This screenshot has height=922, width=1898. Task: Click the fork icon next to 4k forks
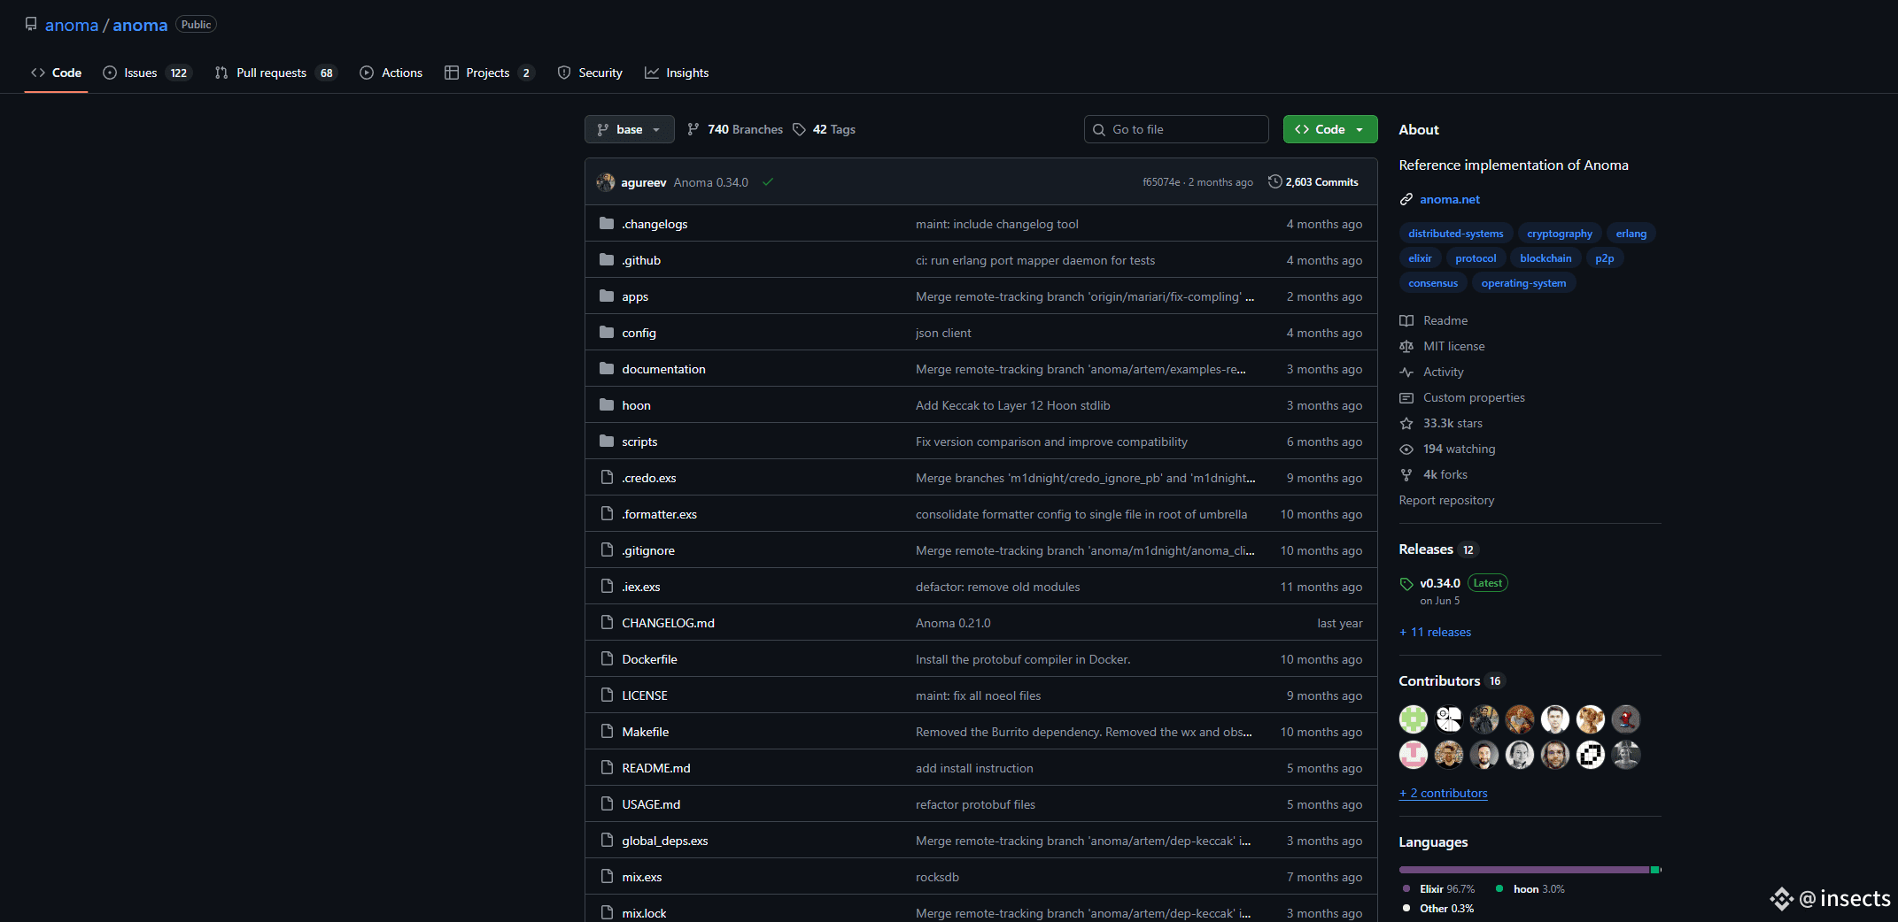tap(1406, 475)
